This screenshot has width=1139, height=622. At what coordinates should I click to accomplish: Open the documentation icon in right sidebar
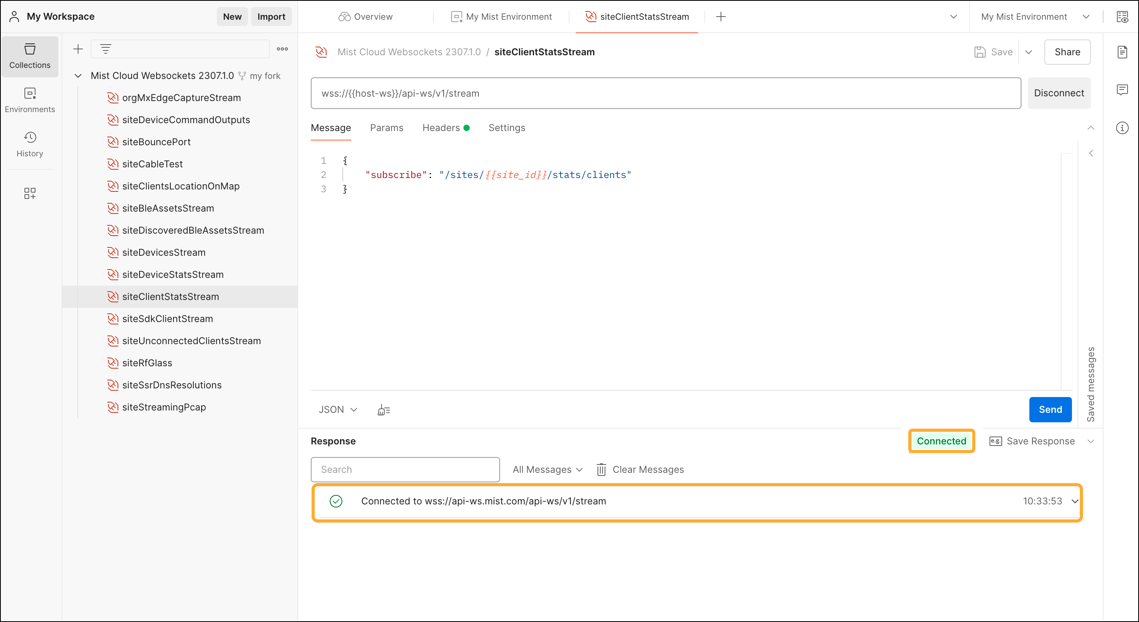[x=1122, y=52]
